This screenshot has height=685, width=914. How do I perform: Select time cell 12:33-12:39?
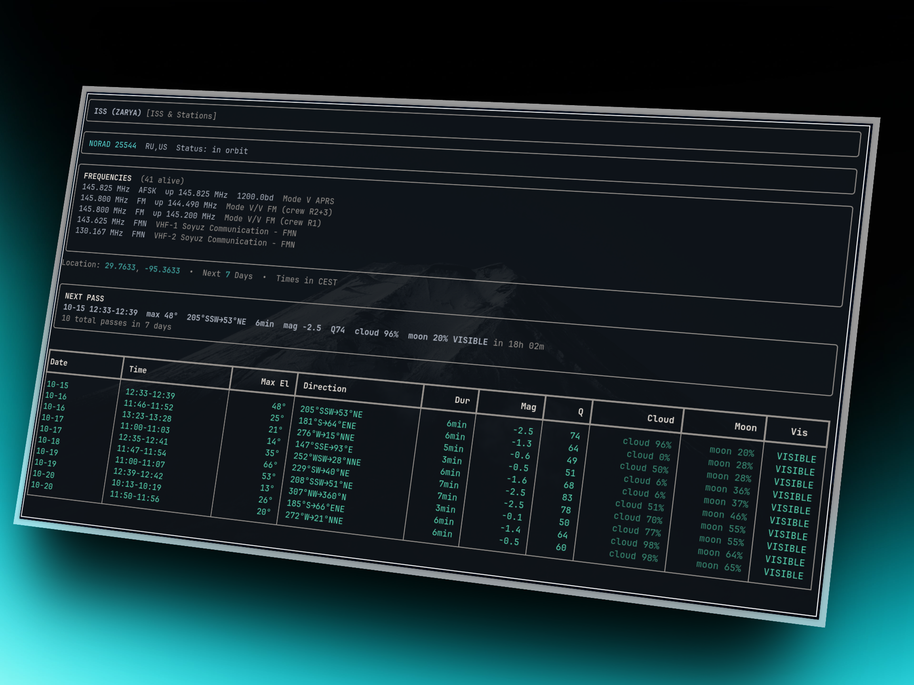tap(150, 394)
